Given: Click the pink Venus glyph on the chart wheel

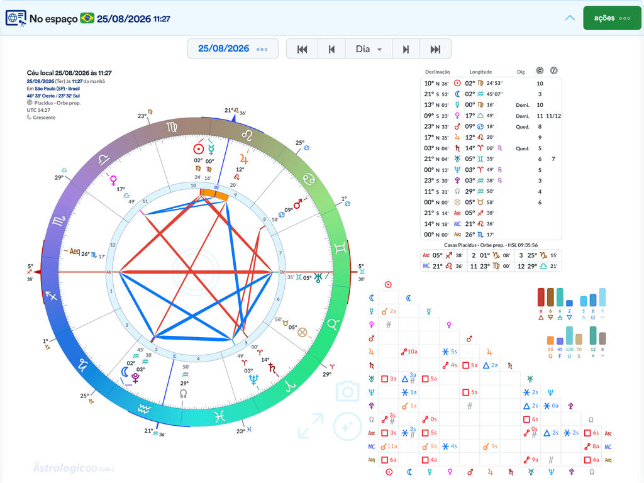Looking at the screenshot, I should click(113, 180).
